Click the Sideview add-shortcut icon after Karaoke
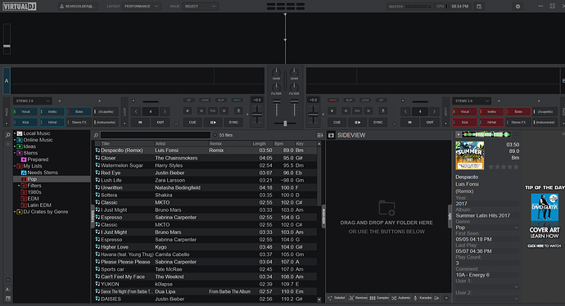 coord(436,298)
